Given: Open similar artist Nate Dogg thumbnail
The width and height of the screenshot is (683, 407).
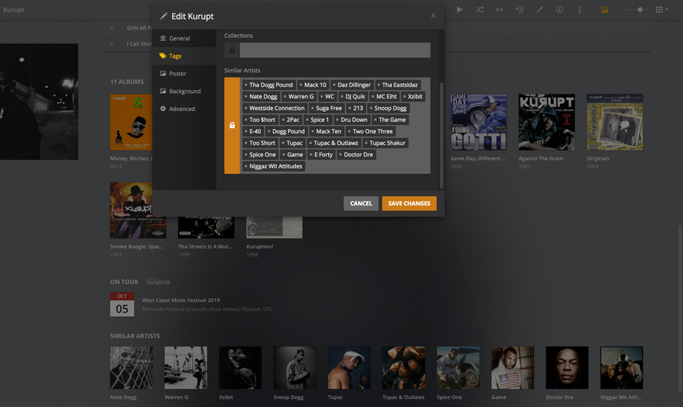Looking at the screenshot, I should (131, 367).
